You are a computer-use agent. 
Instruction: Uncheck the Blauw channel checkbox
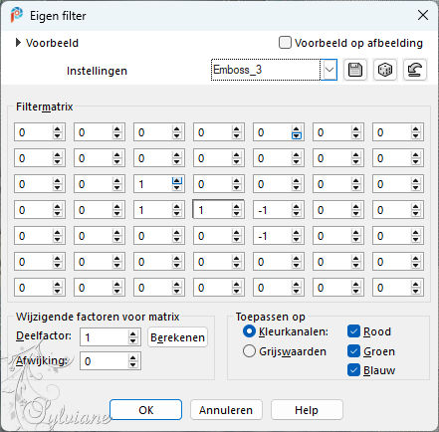[x=353, y=370]
